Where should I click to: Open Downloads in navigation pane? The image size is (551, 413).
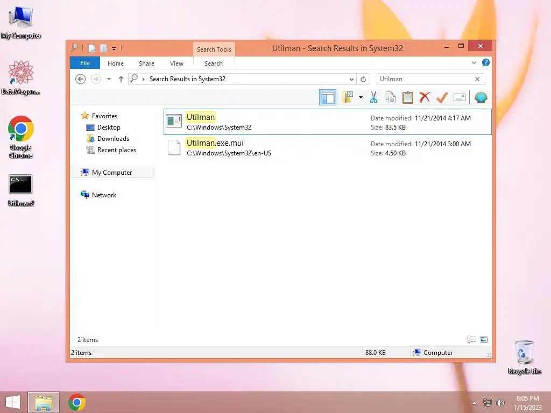pos(113,138)
